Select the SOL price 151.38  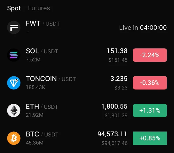(x=117, y=51)
